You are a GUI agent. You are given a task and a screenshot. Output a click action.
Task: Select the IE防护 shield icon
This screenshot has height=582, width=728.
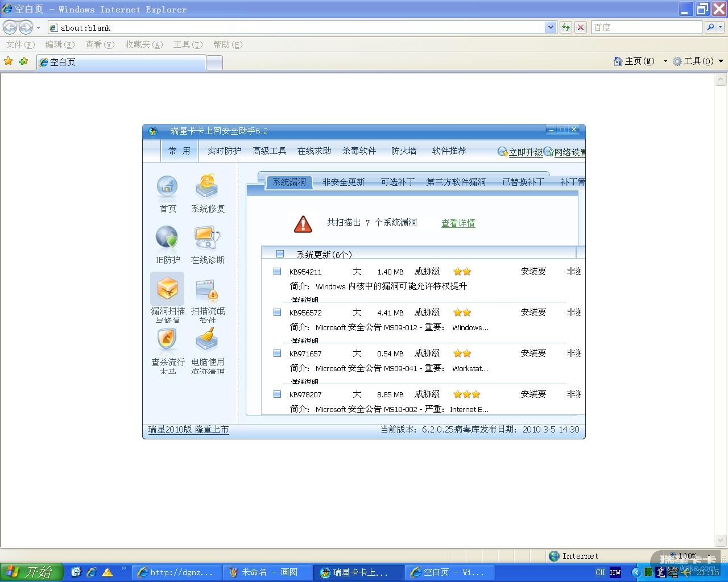tap(167, 238)
